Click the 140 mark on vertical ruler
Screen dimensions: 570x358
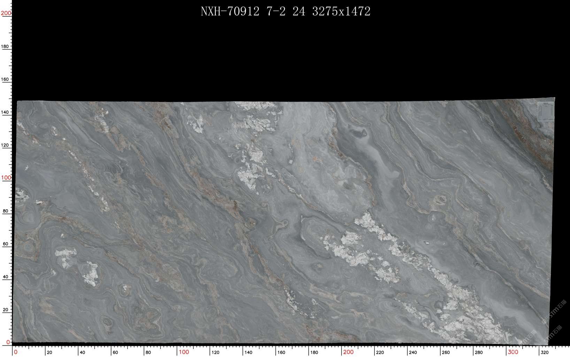click(6, 112)
